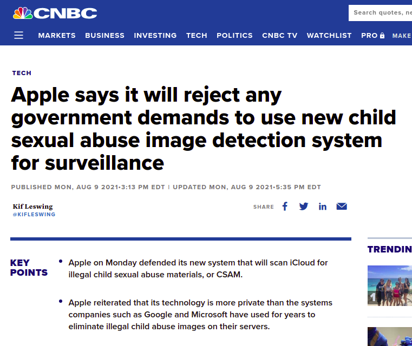Share article via email icon
Viewport: 412px width, 346px height.
[x=342, y=207]
